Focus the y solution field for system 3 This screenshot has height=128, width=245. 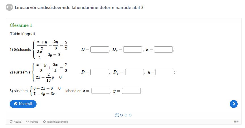tap(131, 91)
